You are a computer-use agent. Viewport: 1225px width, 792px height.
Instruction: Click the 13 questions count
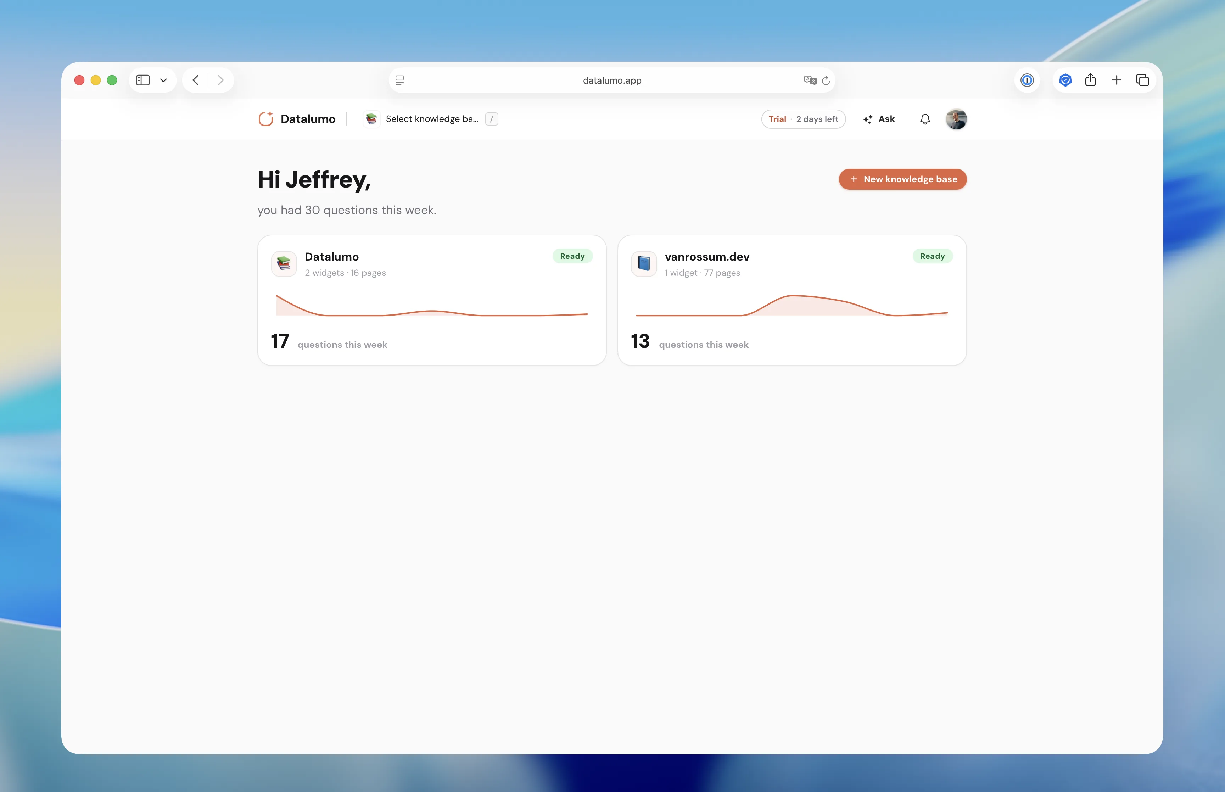pos(640,341)
